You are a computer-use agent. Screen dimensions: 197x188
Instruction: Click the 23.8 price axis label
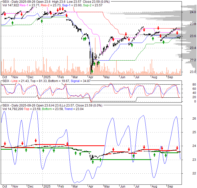pos(193,24)
